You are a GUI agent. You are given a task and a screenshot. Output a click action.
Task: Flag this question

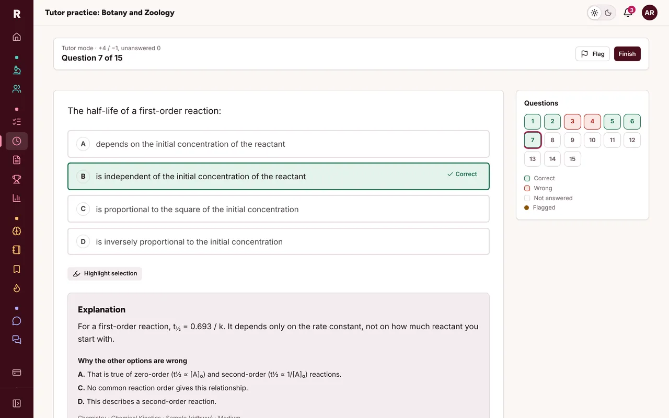pos(593,54)
